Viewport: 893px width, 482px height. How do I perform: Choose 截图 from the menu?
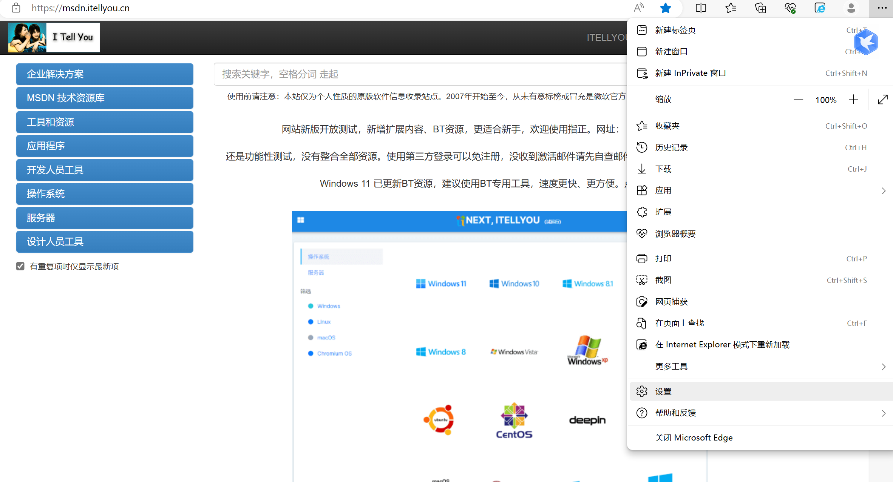pyautogui.click(x=760, y=280)
